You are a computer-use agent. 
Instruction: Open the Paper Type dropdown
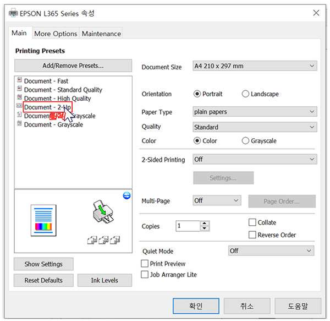pos(255,112)
